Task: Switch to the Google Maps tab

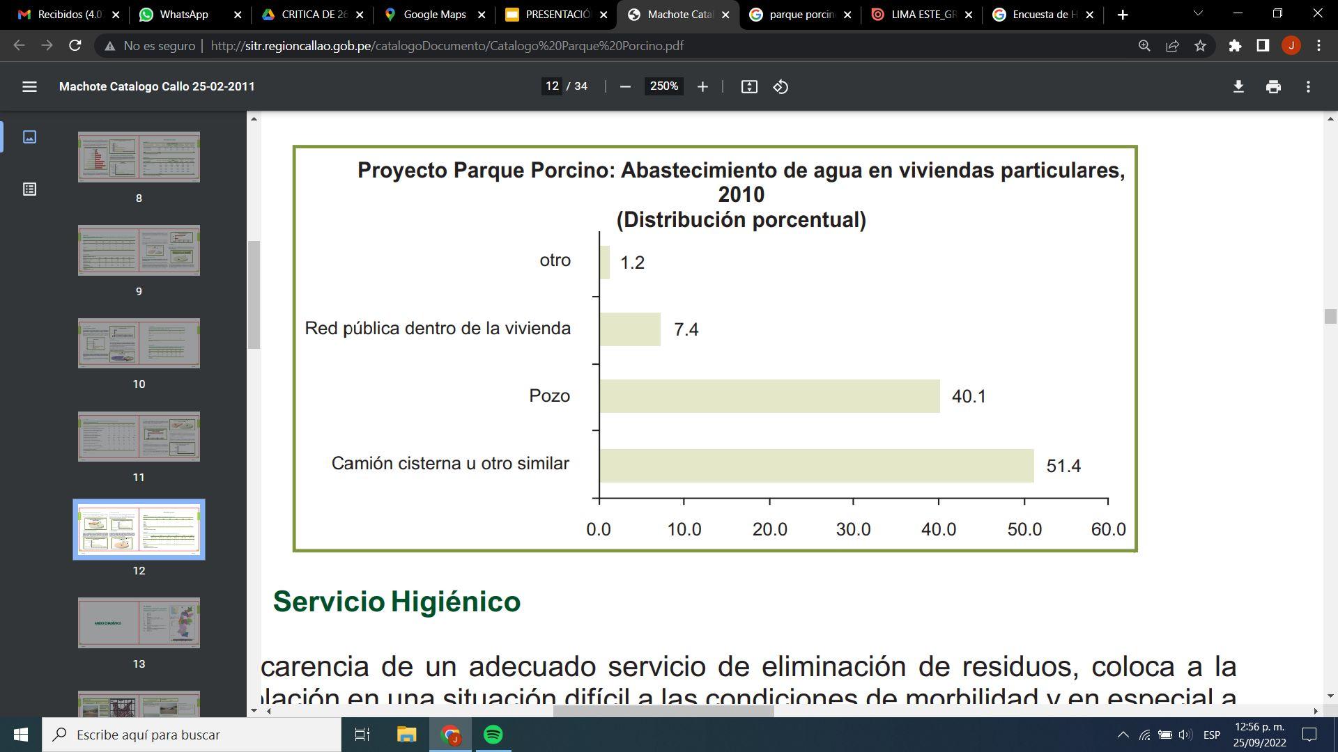Action: tap(434, 15)
